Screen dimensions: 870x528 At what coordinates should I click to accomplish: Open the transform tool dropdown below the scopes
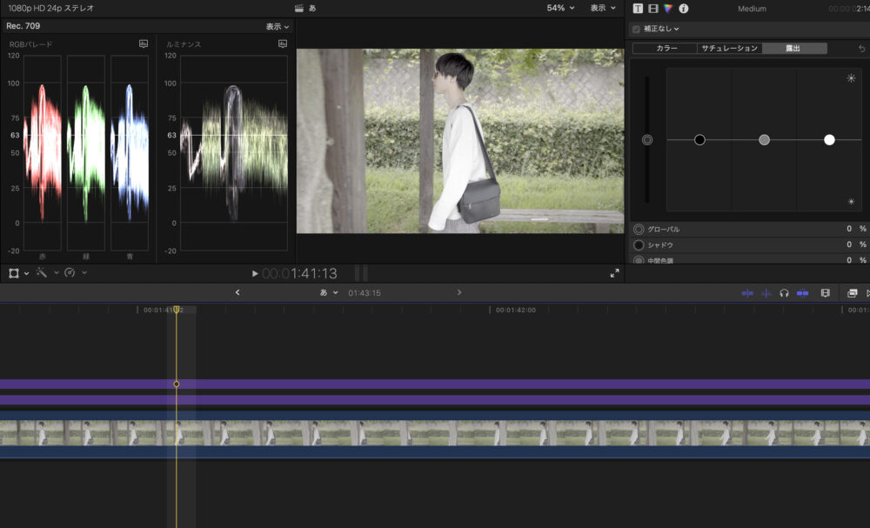point(18,273)
